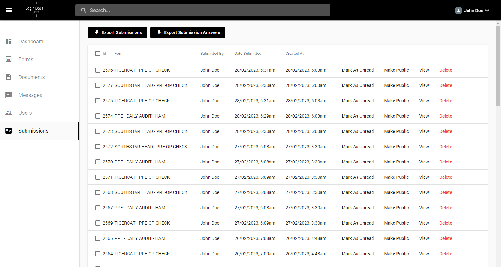
Task: Open the hamburger navigation menu
Action: 9,10
